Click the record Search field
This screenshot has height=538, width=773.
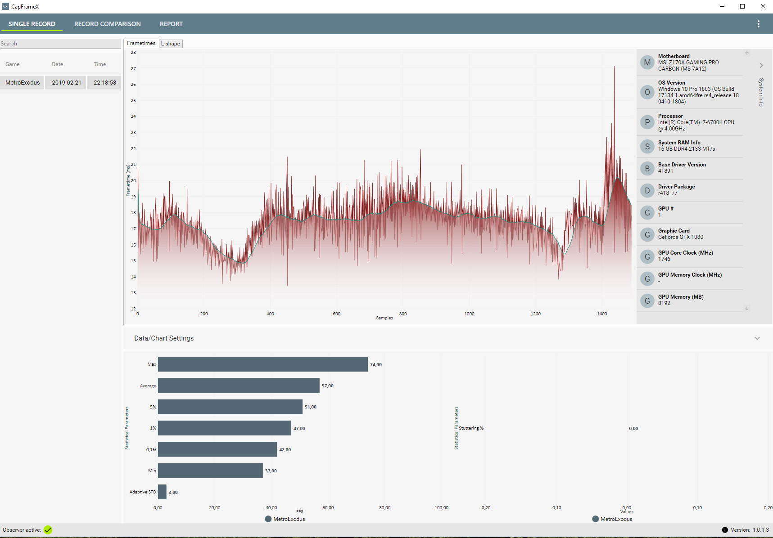(60, 44)
